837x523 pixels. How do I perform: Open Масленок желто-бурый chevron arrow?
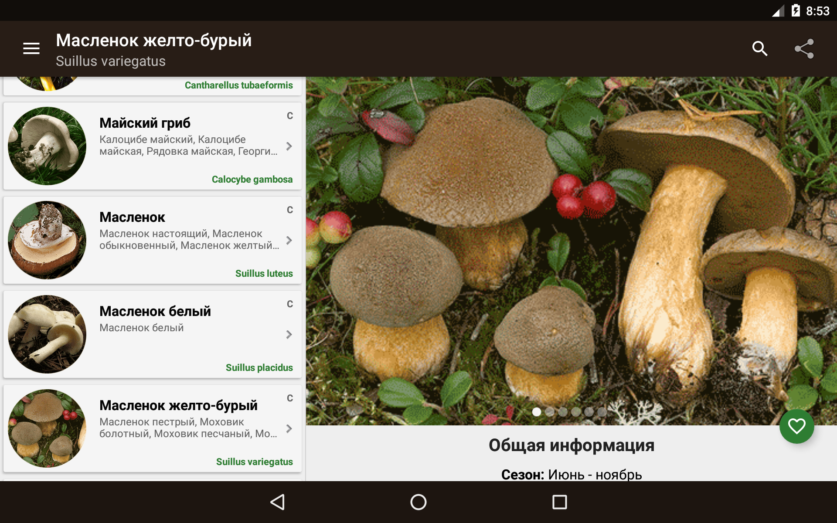[x=289, y=429]
